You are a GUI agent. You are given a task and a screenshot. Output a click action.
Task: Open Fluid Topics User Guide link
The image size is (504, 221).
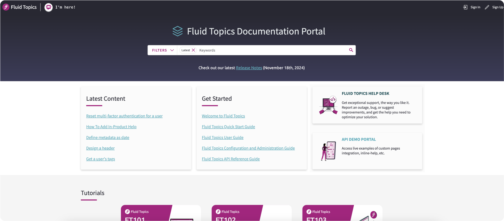223,138
